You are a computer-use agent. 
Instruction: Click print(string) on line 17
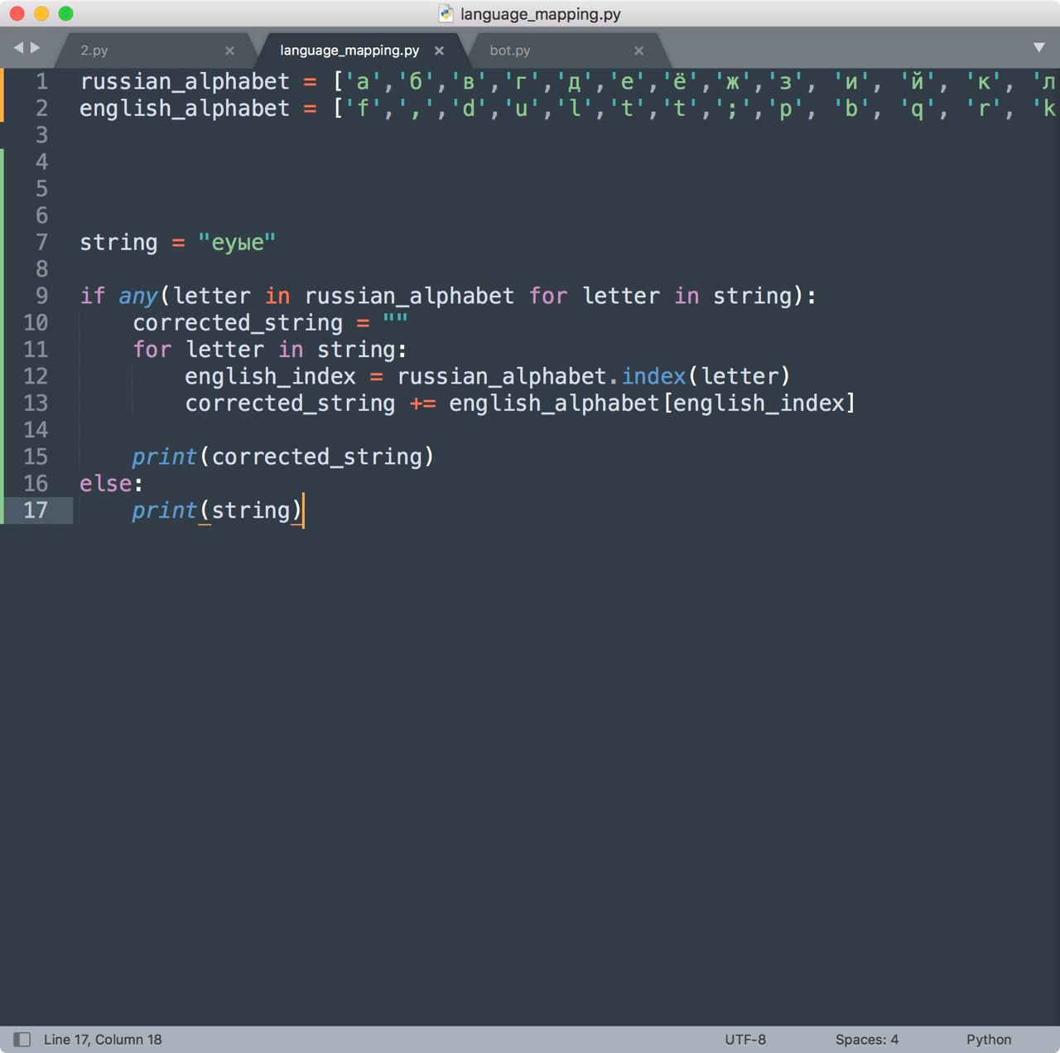coord(217,510)
